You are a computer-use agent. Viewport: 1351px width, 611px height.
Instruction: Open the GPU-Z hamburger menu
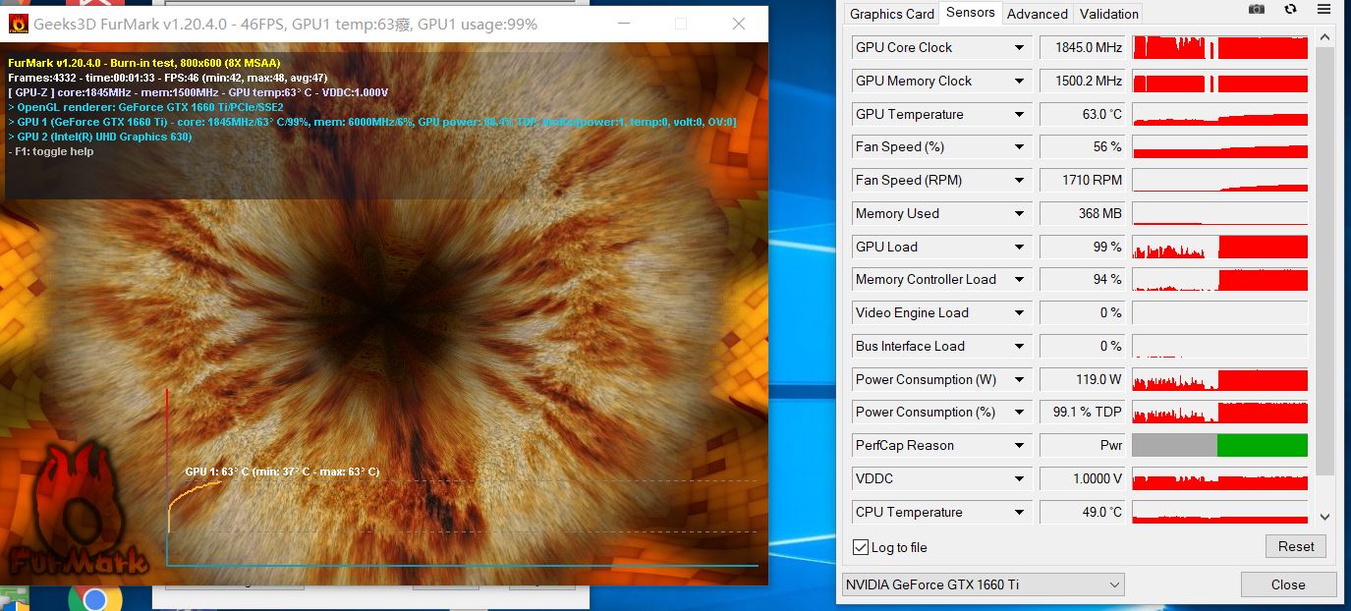1324,9
